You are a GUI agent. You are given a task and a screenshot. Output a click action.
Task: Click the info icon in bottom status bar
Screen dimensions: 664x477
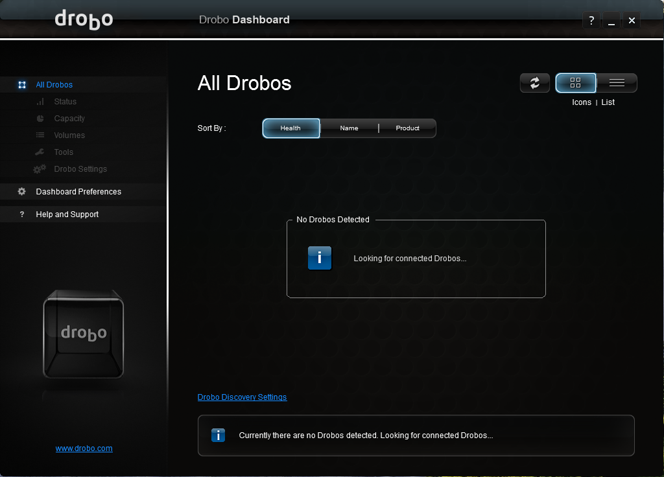(x=219, y=436)
